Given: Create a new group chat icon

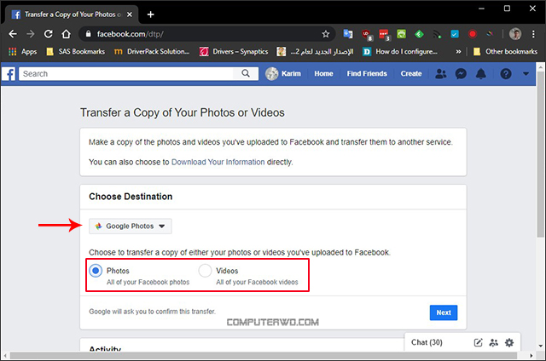Looking at the screenshot, I should point(493,342).
